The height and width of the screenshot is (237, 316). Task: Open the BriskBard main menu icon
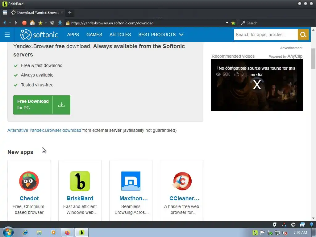click(5, 12)
